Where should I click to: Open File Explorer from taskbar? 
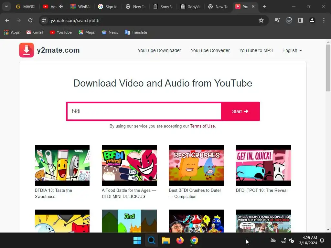[166, 240]
